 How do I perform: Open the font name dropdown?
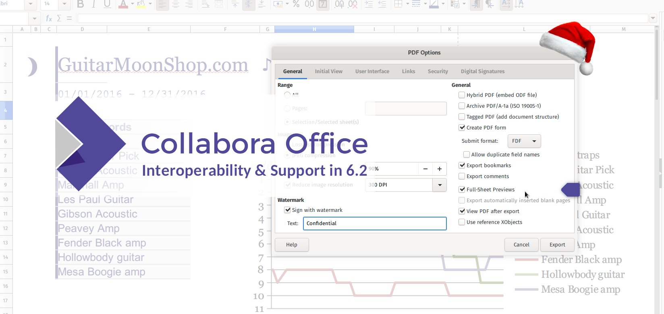pos(31,4)
